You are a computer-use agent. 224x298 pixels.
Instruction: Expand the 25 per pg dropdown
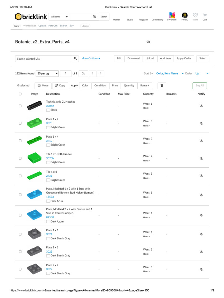(x=47, y=74)
